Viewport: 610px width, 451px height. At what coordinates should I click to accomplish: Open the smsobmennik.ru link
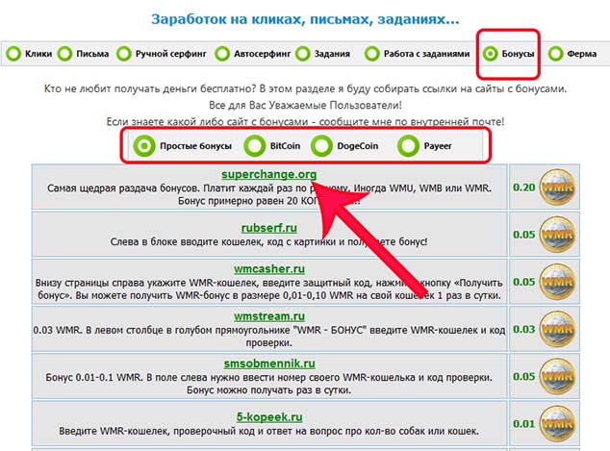[269, 363]
